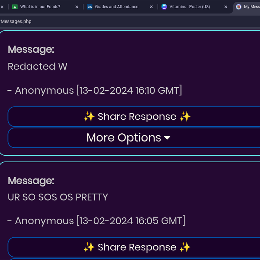The width and height of the screenshot is (260, 260).
Task: Click the My Messages tab favicon
Action: (238, 7)
